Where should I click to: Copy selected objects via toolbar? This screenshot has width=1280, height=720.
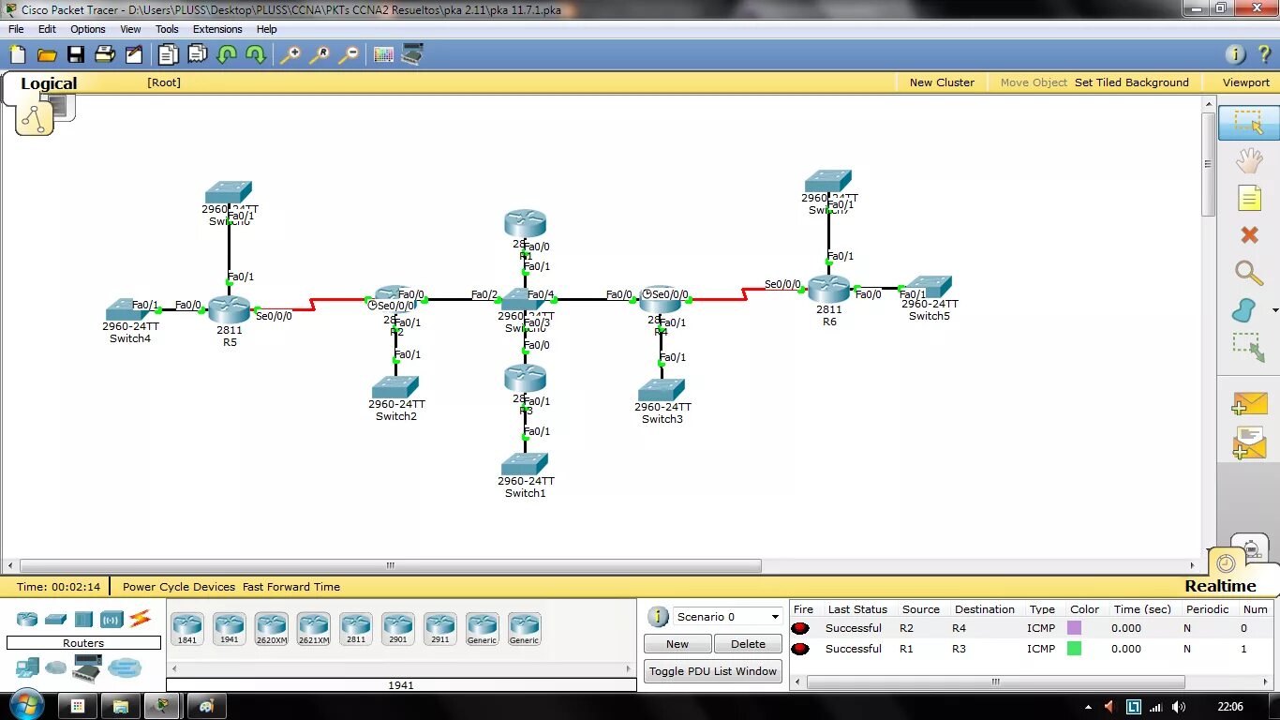click(168, 54)
